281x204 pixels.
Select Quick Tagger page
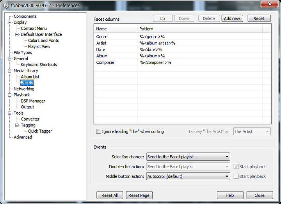coord(40,131)
